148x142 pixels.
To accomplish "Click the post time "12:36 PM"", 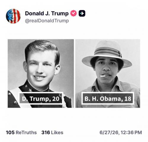I will (131, 133).
